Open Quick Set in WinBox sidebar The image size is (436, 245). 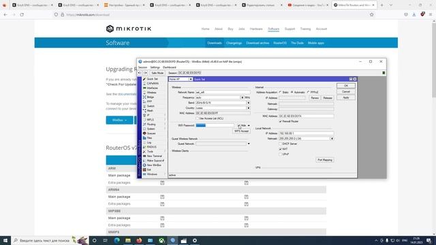[x=152, y=79]
